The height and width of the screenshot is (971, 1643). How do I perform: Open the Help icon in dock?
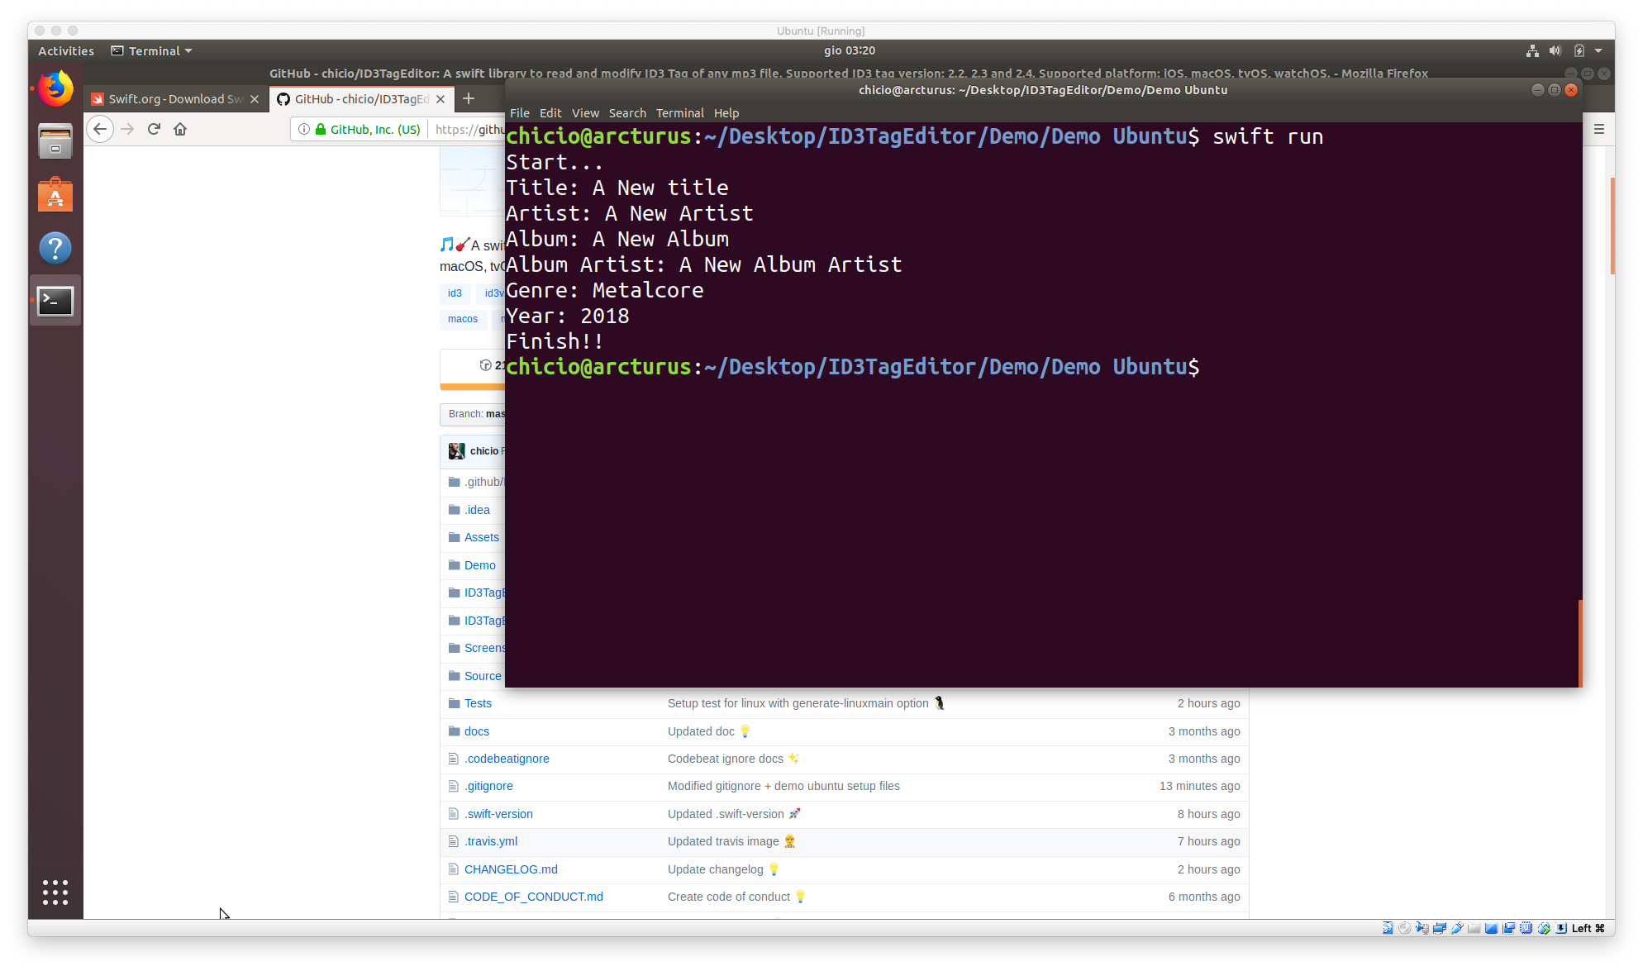pos(55,248)
